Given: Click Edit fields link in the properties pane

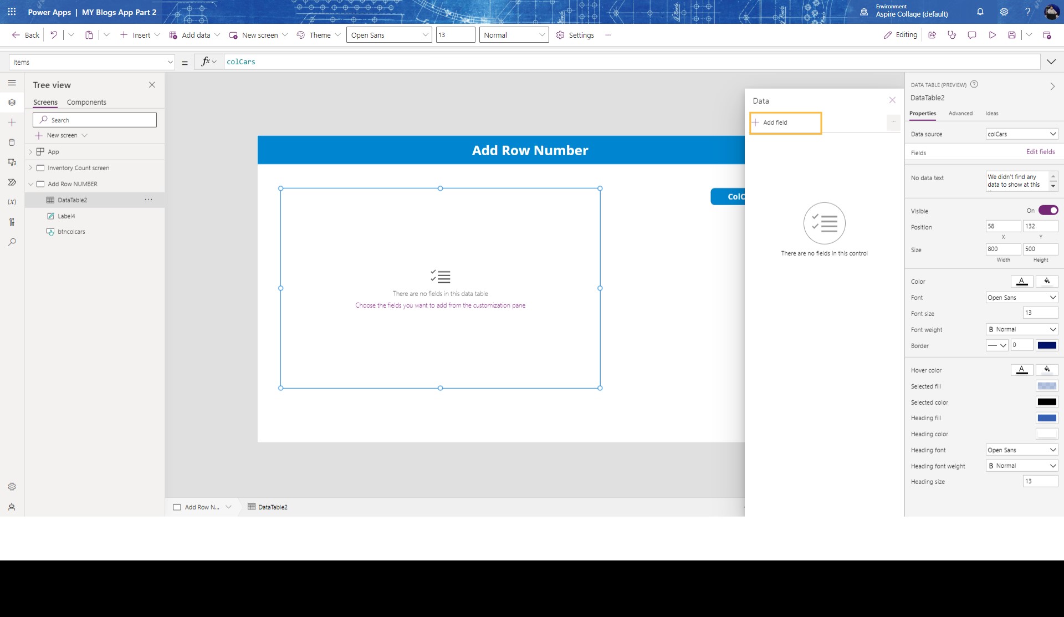Looking at the screenshot, I should [x=1041, y=151].
